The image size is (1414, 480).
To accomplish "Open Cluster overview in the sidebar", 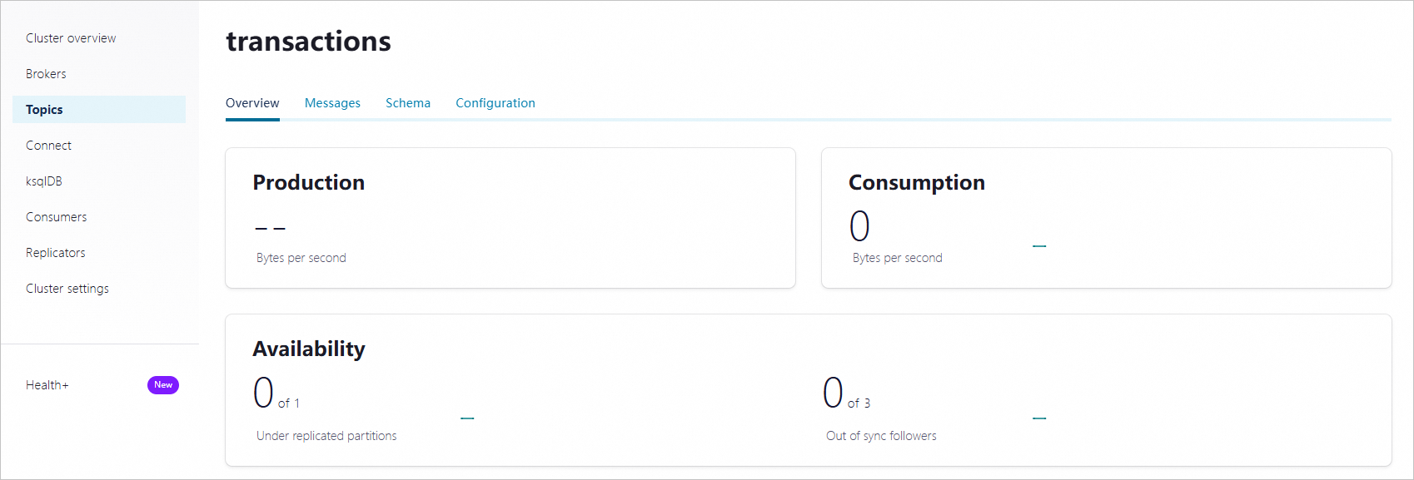I will tap(71, 37).
